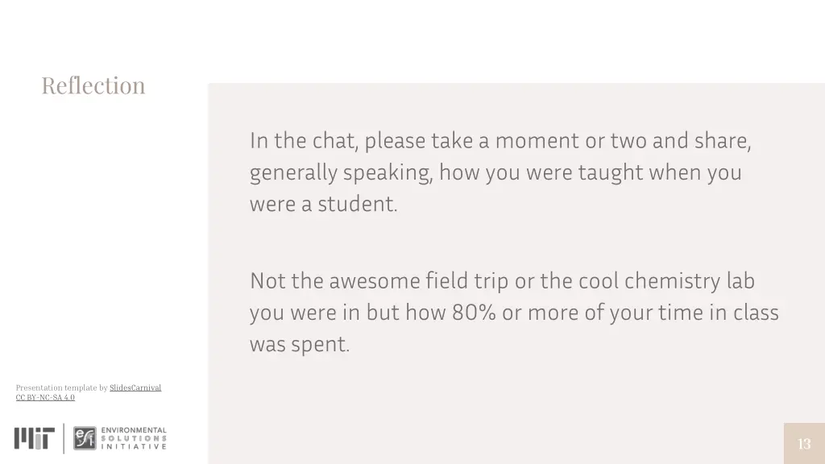This screenshot has width=825, height=464.
Task: Click the phrase 'In the chat,'
Action: point(304,141)
